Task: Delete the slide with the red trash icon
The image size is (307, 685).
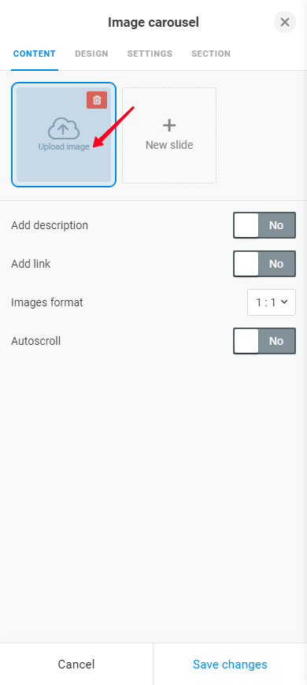Action: click(97, 100)
